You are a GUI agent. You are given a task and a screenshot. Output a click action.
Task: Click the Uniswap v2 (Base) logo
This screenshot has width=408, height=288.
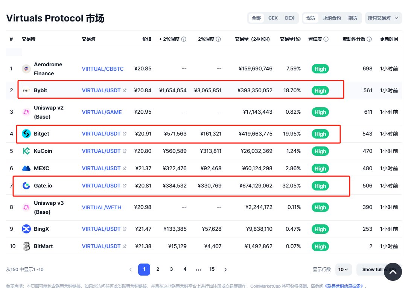pos(26,112)
